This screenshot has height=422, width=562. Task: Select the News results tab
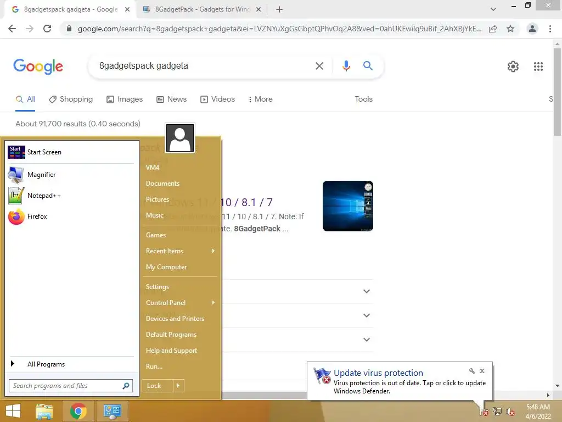[x=172, y=99]
